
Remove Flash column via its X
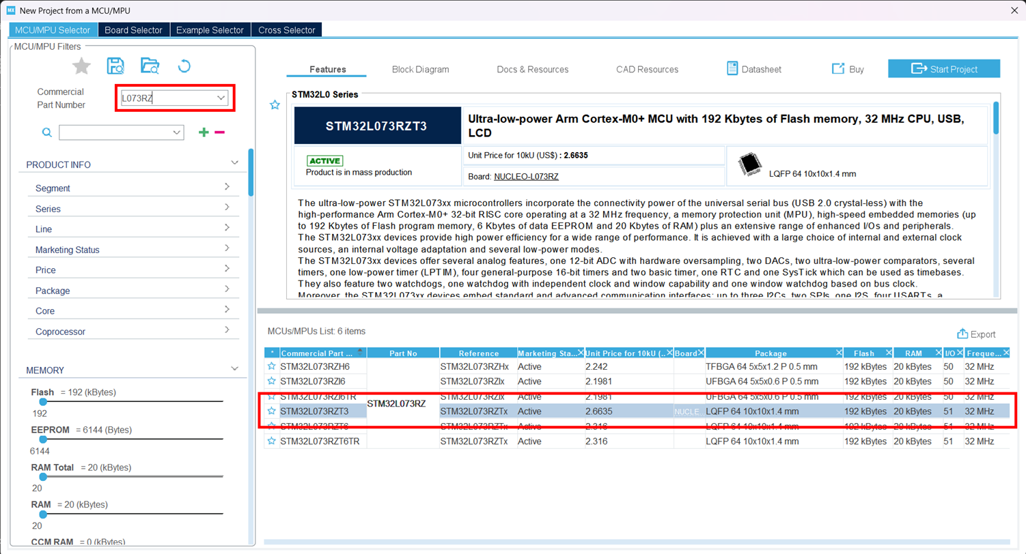point(888,353)
